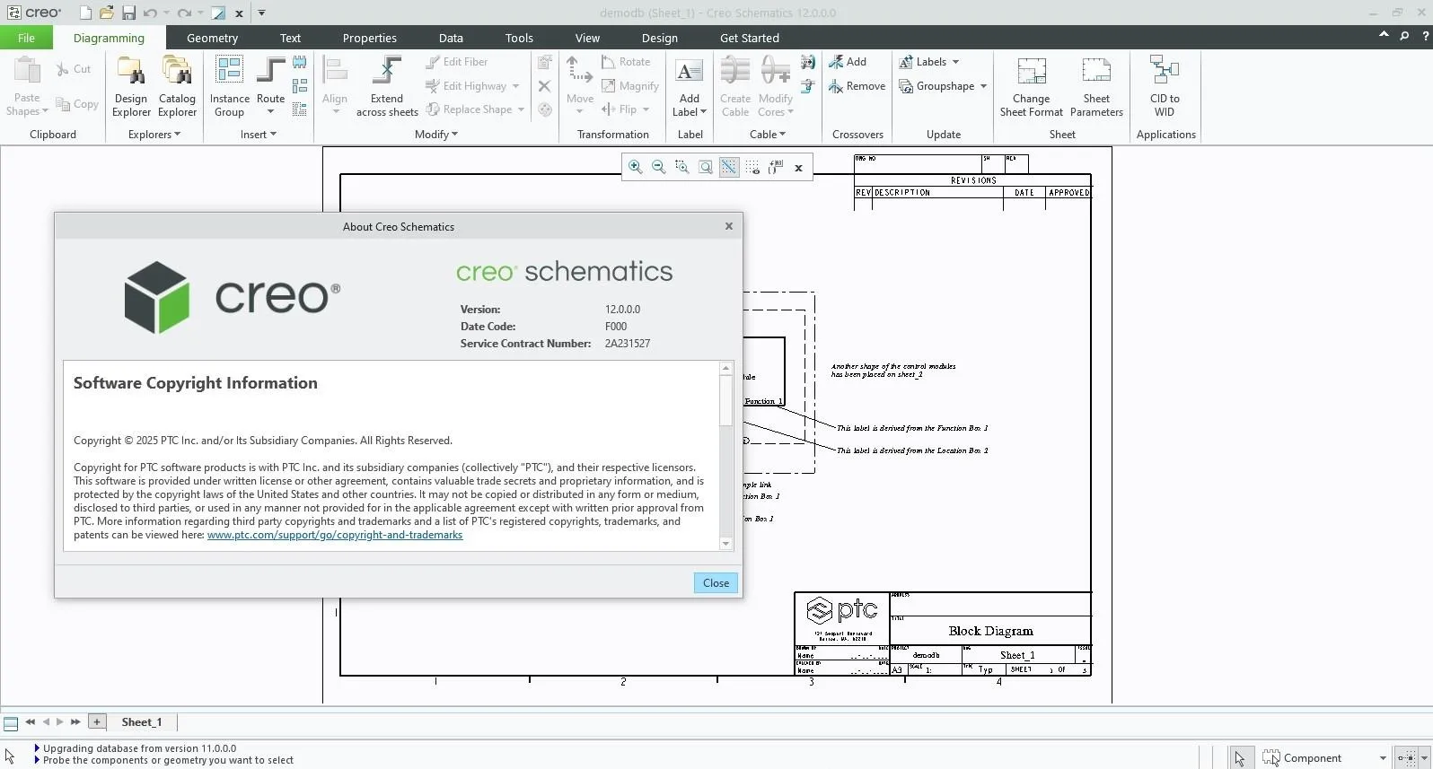Click the save icon in quick access toolbar
The height and width of the screenshot is (769, 1433).
pos(128,13)
